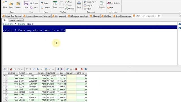Collapse the ribbon with the chevron
The width and height of the screenshot is (181, 102).
click(x=180, y=12)
